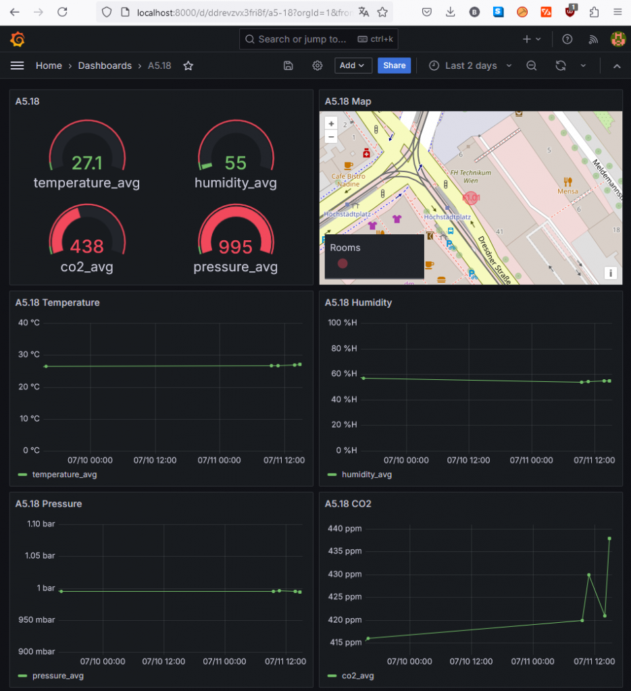Hide the temperature_avg series in legend
Screen dimensions: 631x691
point(64,474)
